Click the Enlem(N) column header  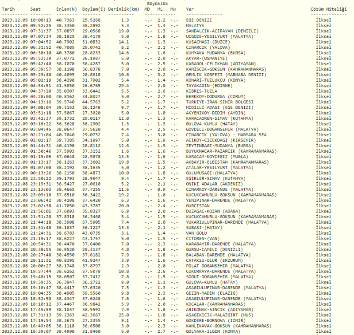pyautogui.click(x=66, y=9)
